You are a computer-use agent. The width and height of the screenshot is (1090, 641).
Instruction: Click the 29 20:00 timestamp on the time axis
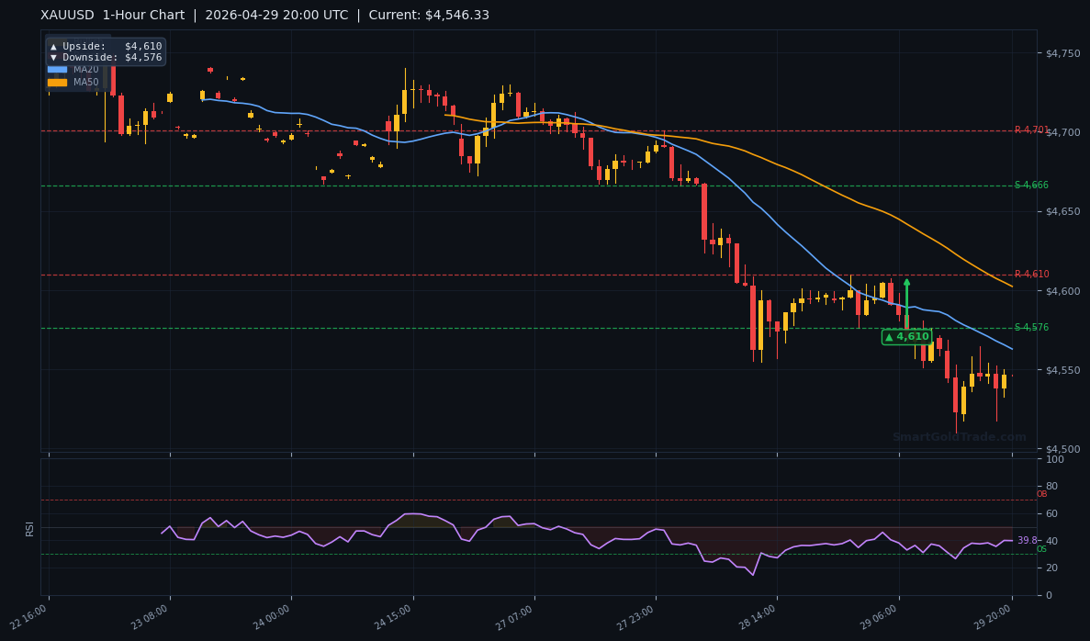click(990, 615)
